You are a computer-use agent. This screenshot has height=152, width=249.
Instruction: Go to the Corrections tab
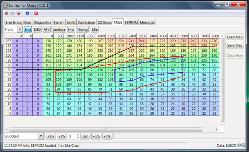[87, 22]
